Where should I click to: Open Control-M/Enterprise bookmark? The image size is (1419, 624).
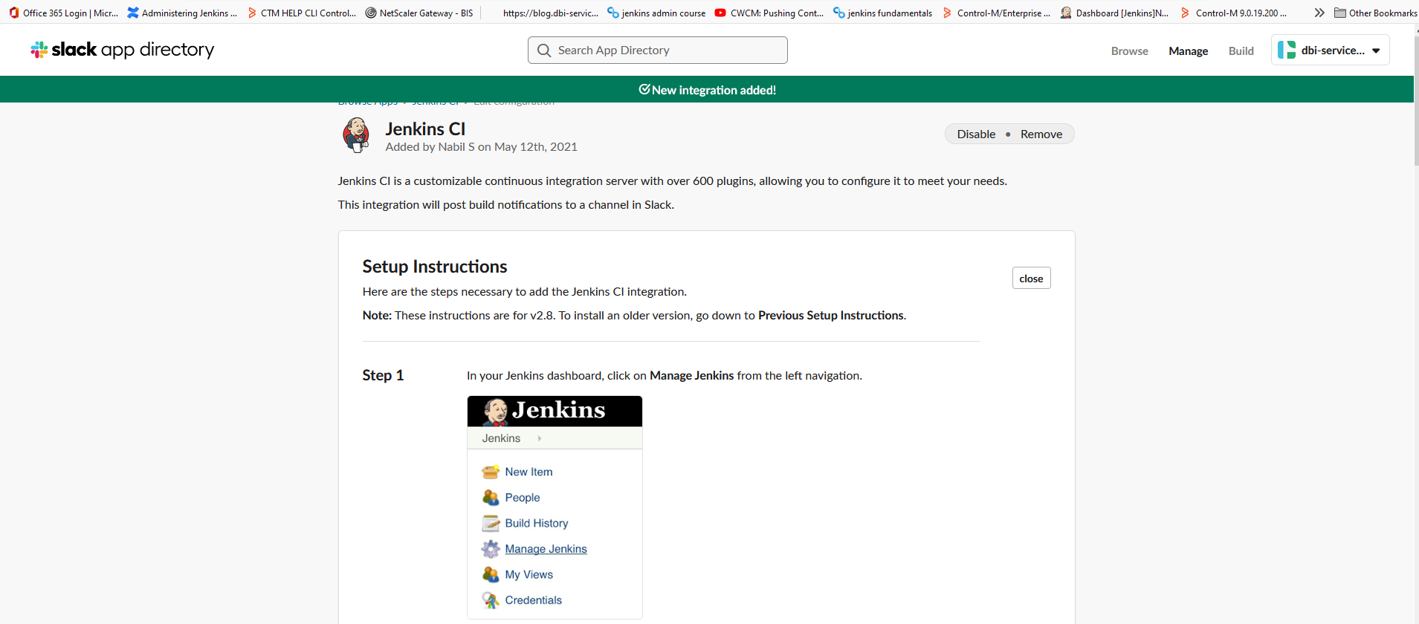click(x=997, y=13)
